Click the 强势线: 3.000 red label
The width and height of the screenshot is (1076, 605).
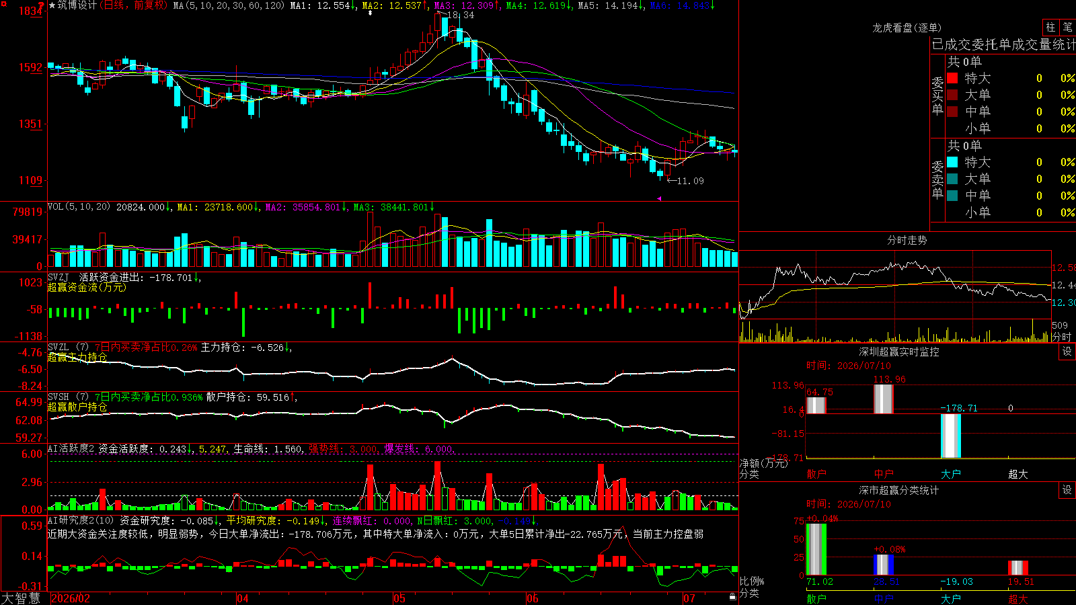click(x=343, y=448)
